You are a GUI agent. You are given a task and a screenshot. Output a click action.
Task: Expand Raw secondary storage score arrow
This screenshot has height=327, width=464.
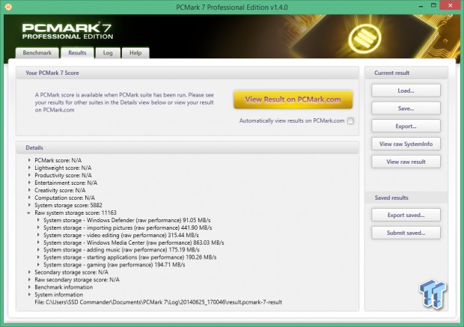29,280
